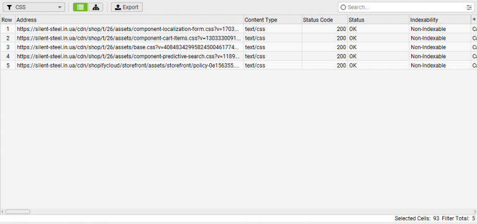Click the scroll left arrow
477x224 pixels.
point(2,212)
